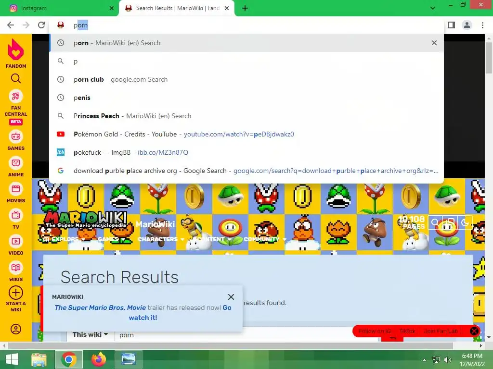This screenshot has height=369, width=493.
Task: Open The Super Mario Bros. Movie link
Action: (x=100, y=307)
